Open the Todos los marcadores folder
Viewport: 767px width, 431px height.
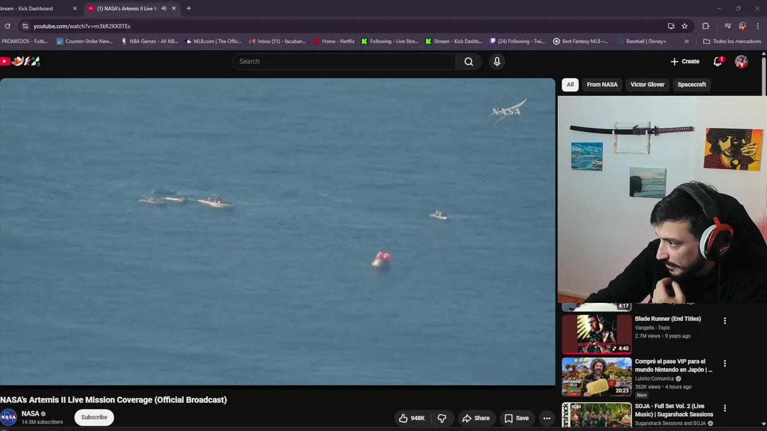pyautogui.click(x=732, y=41)
